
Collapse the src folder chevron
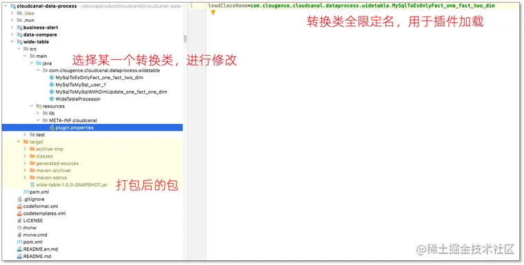pyautogui.click(x=19, y=49)
